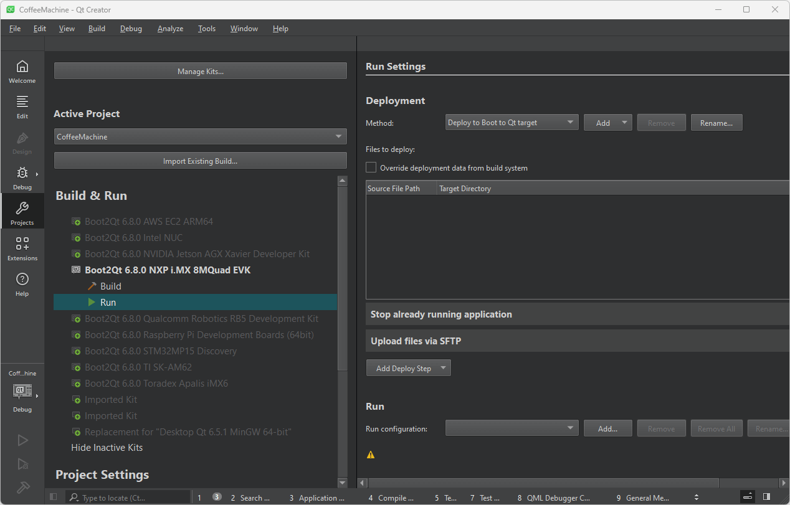Expand the deployment Method dropdown
The image size is (790, 505).
512,123
